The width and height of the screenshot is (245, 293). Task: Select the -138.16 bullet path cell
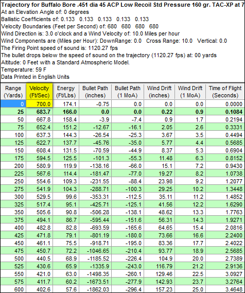pyautogui.click(x=95, y=166)
